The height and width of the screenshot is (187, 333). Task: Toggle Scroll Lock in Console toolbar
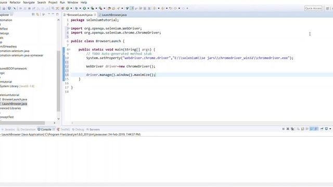tap(302, 129)
